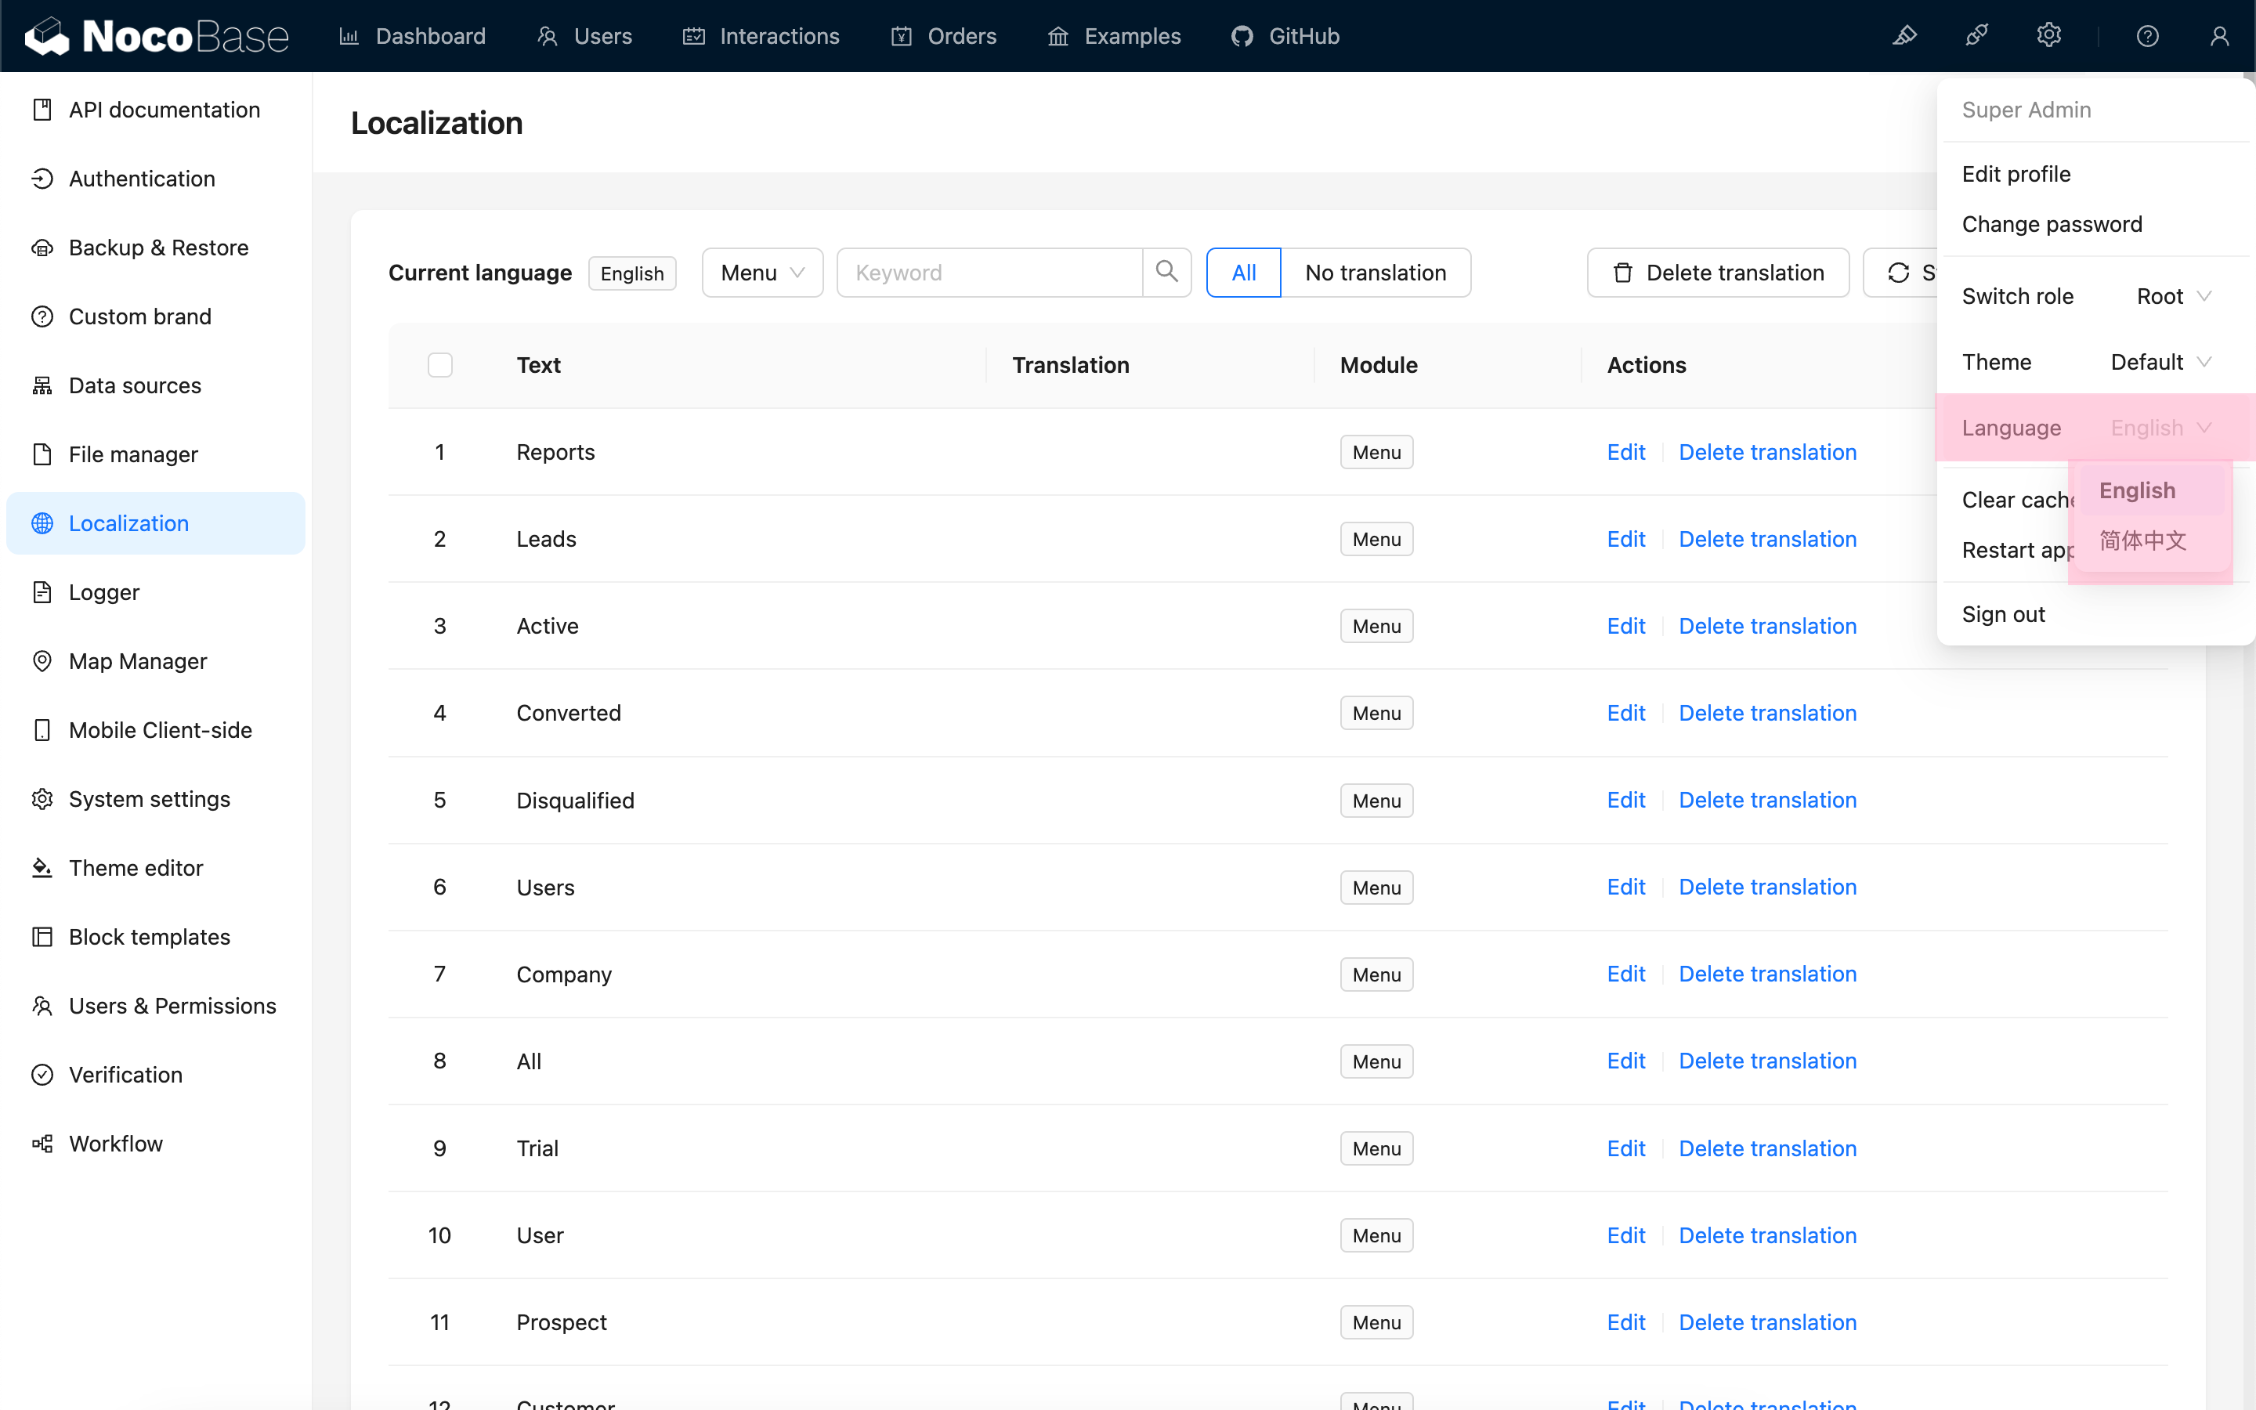Open Workflow in the sidebar
The height and width of the screenshot is (1410, 2256).
(x=116, y=1144)
